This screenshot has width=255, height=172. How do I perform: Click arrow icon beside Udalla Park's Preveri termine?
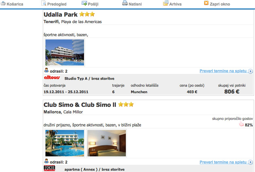(250, 71)
